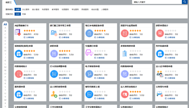Open 办事指南 link under 辞职申请统计
The width and height of the screenshot is (189, 108).
[x=172, y=37]
